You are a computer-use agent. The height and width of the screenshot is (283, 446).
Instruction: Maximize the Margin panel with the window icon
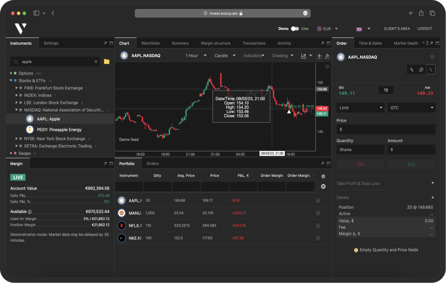click(111, 164)
